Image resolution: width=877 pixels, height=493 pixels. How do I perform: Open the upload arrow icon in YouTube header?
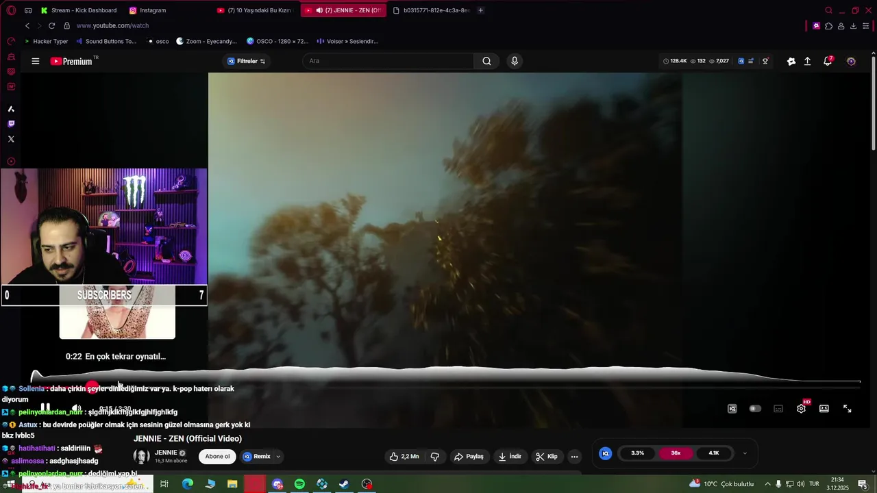pyautogui.click(x=807, y=61)
